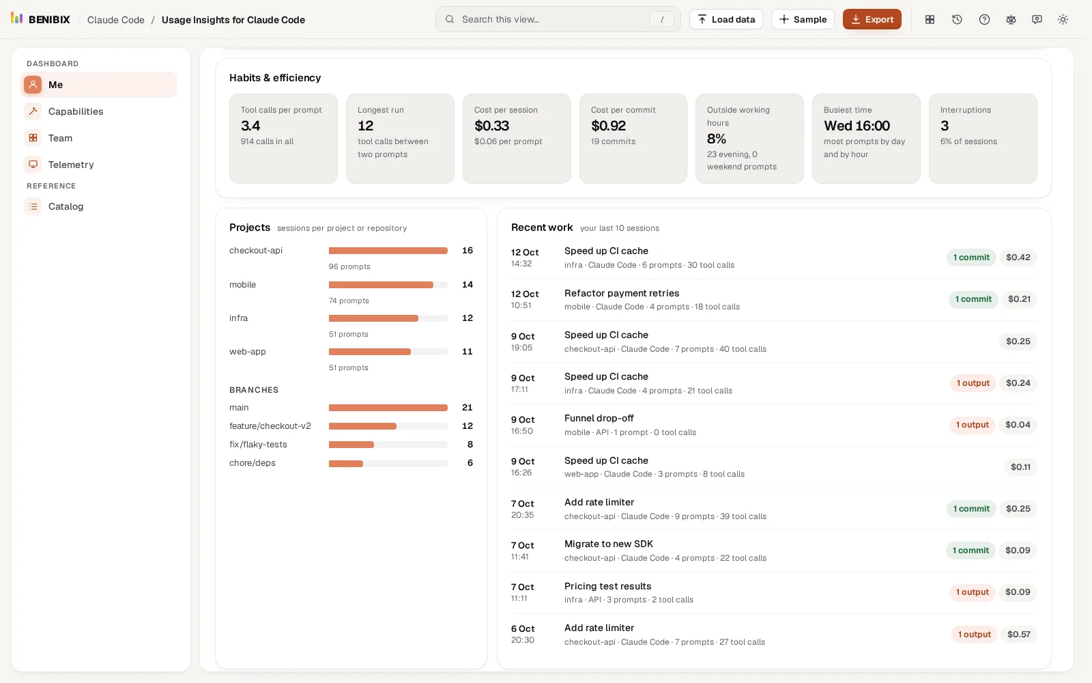Open the Team dashboard page
This screenshot has height=683, width=1092.
[x=98, y=138]
